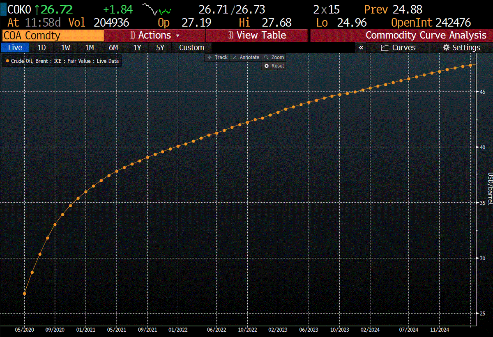This screenshot has width=493, height=337.
Task: Open the Curves panel
Action: click(x=398, y=48)
